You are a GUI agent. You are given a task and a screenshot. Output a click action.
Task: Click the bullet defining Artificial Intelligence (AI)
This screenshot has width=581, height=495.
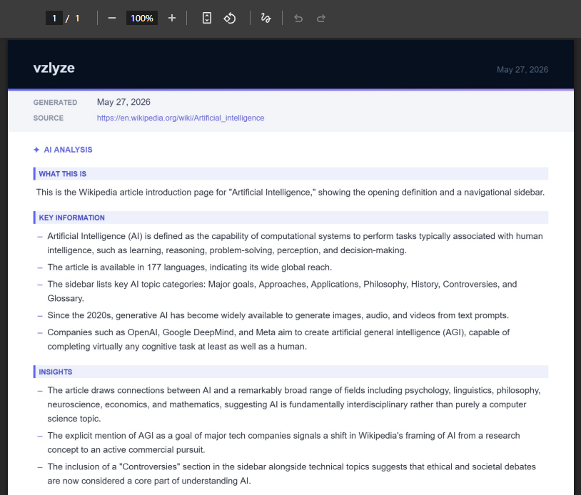[295, 243]
